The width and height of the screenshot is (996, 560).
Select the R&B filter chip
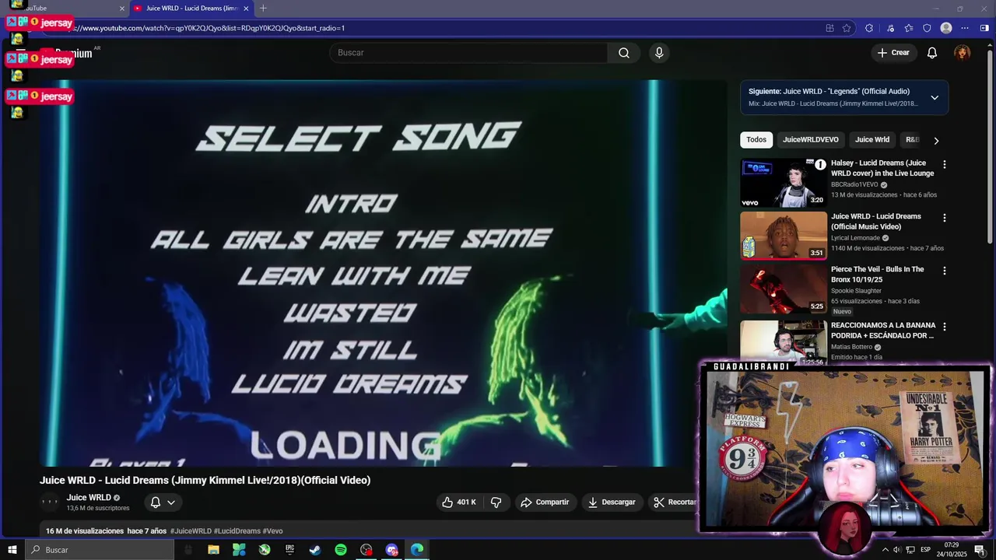[x=912, y=140]
